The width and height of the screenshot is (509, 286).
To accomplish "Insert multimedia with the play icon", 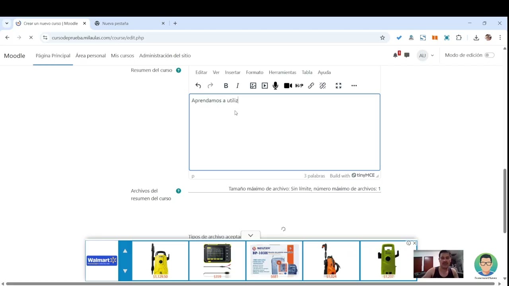I will tap(264, 85).
